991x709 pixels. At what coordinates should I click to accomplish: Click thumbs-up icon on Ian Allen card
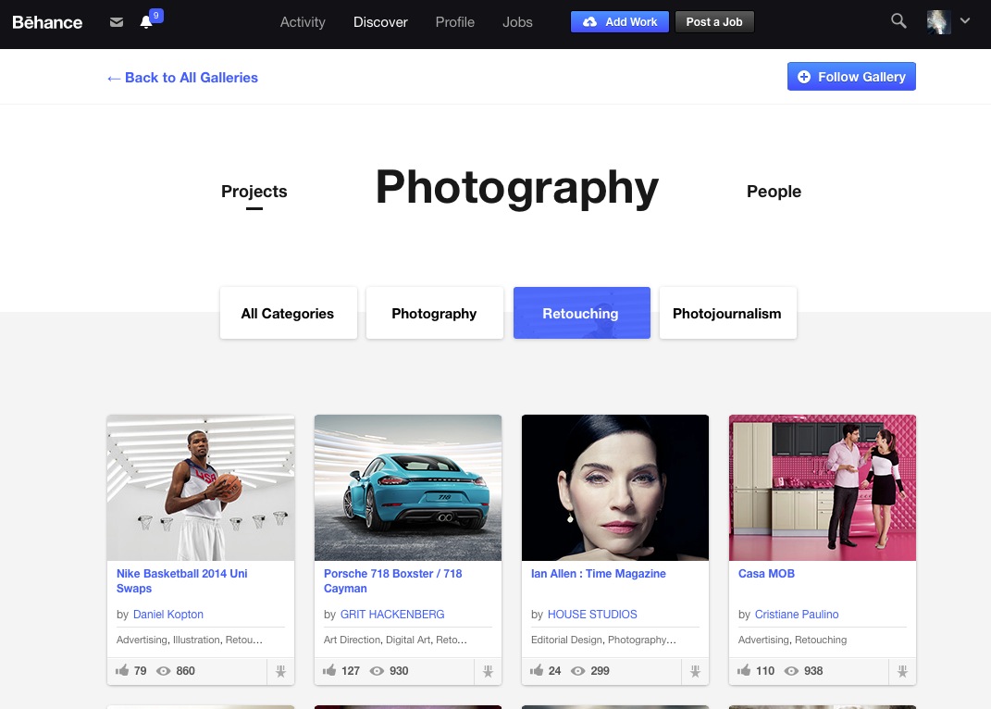537,670
